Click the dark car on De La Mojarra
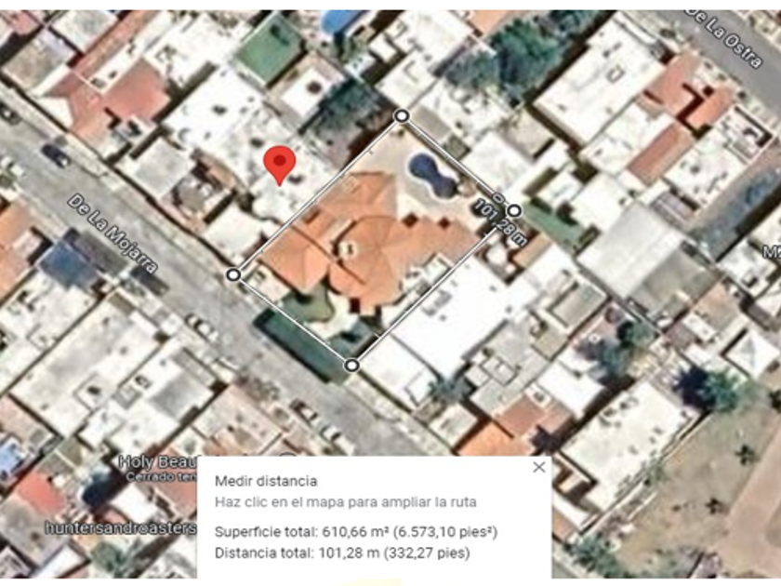The height and width of the screenshot is (586, 781). 57,155
